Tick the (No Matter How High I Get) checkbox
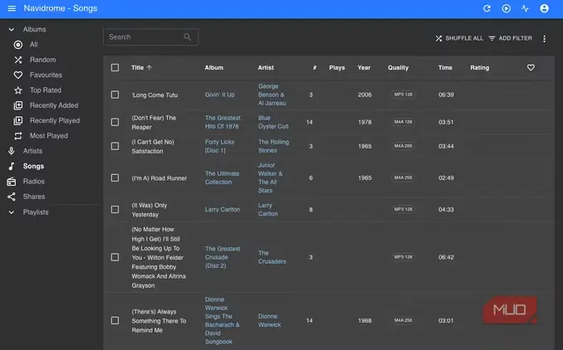Image resolution: width=563 pixels, height=350 pixels. point(115,257)
